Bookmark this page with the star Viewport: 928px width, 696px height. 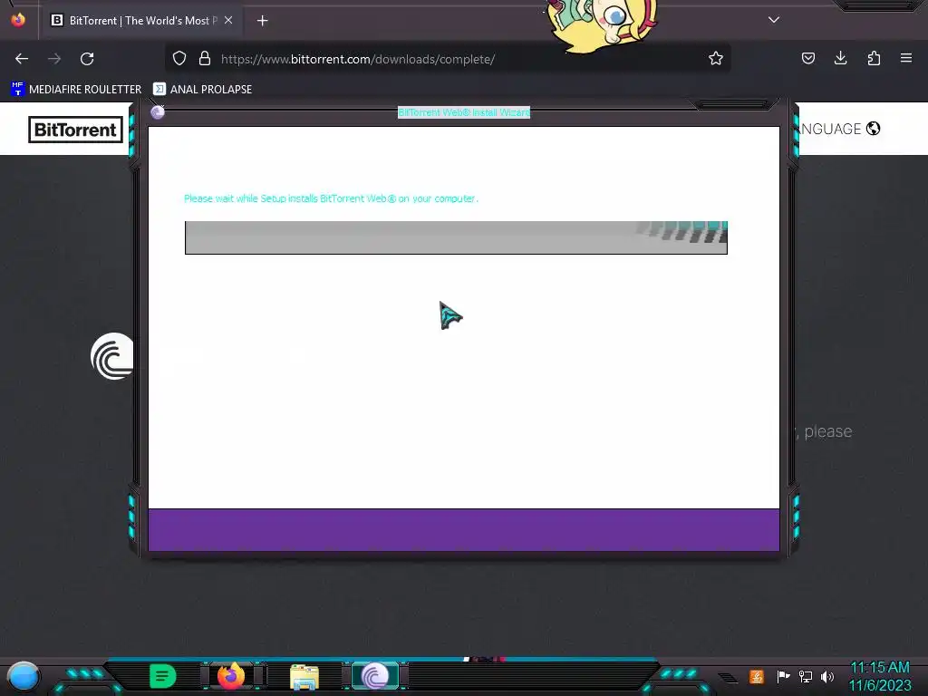716,58
